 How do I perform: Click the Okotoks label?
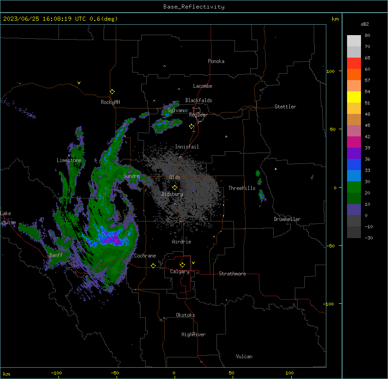tap(185, 315)
